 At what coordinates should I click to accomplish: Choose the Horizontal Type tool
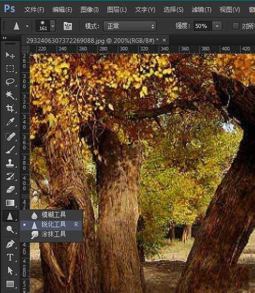tap(10, 257)
